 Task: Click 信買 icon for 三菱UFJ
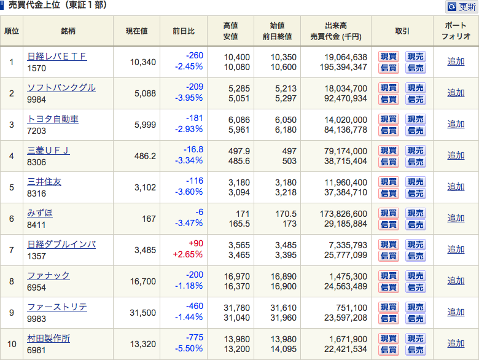(388, 162)
